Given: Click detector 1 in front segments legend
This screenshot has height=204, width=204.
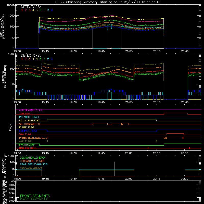Looking at the screenshot, I should coord(22,10).
